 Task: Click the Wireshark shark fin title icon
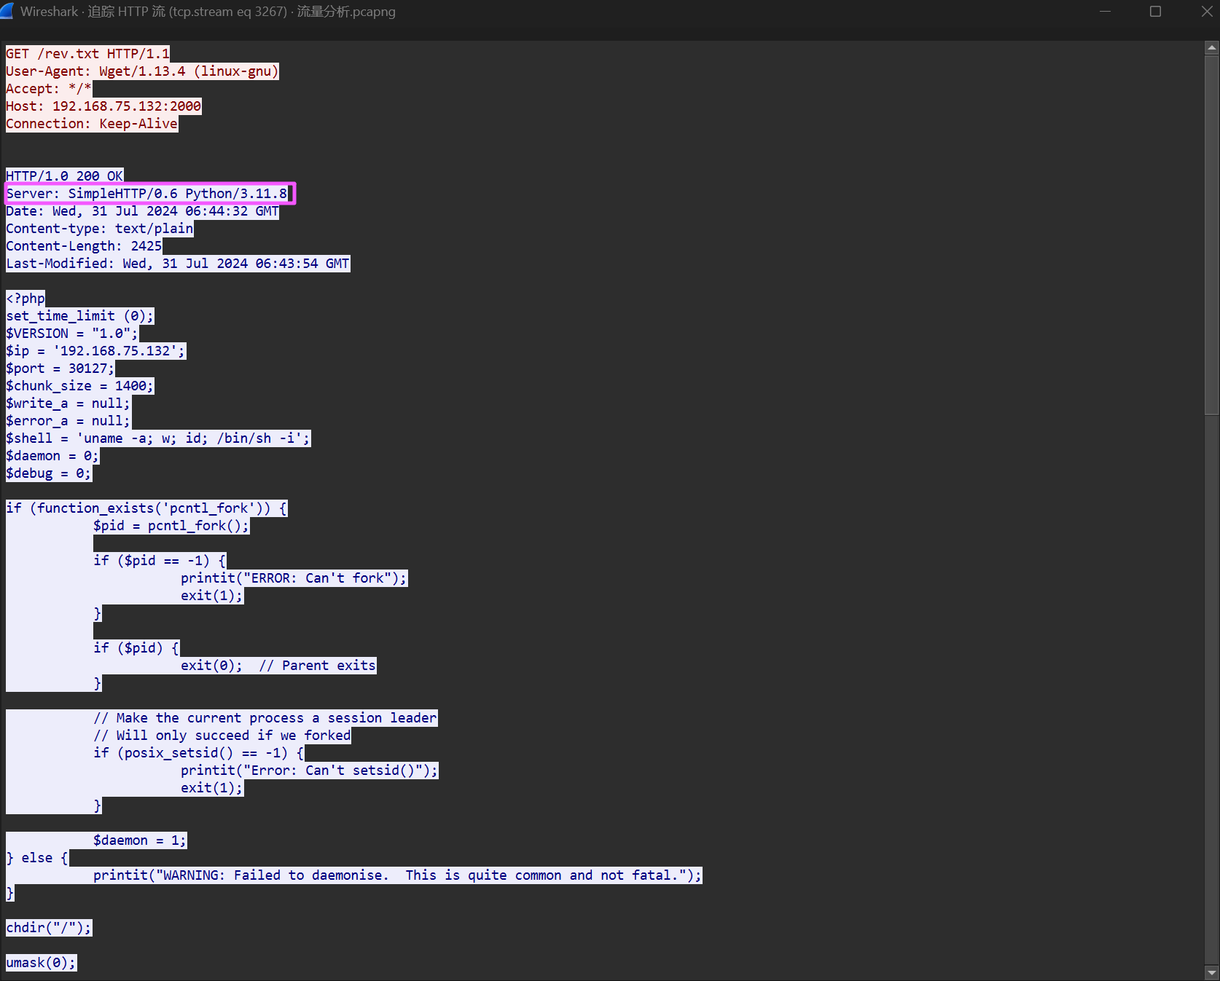tap(7, 11)
